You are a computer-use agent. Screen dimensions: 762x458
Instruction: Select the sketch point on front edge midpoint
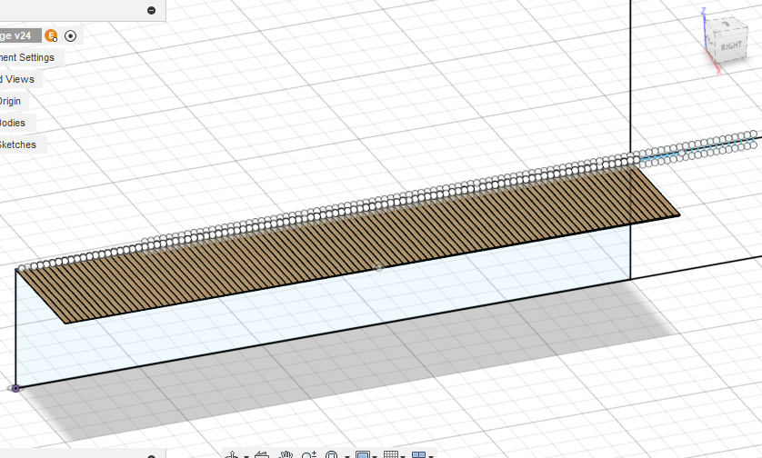pyautogui.click(x=379, y=267)
